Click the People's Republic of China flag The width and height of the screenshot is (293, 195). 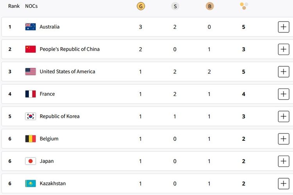pyautogui.click(x=30, y=49)
